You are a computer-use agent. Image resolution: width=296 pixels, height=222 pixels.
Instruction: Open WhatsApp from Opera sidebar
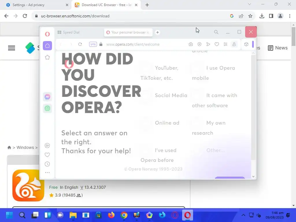(x=47, y=108)
